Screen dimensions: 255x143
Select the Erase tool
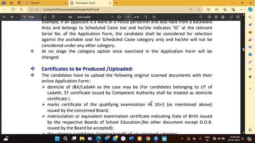(x=45, y=17)
